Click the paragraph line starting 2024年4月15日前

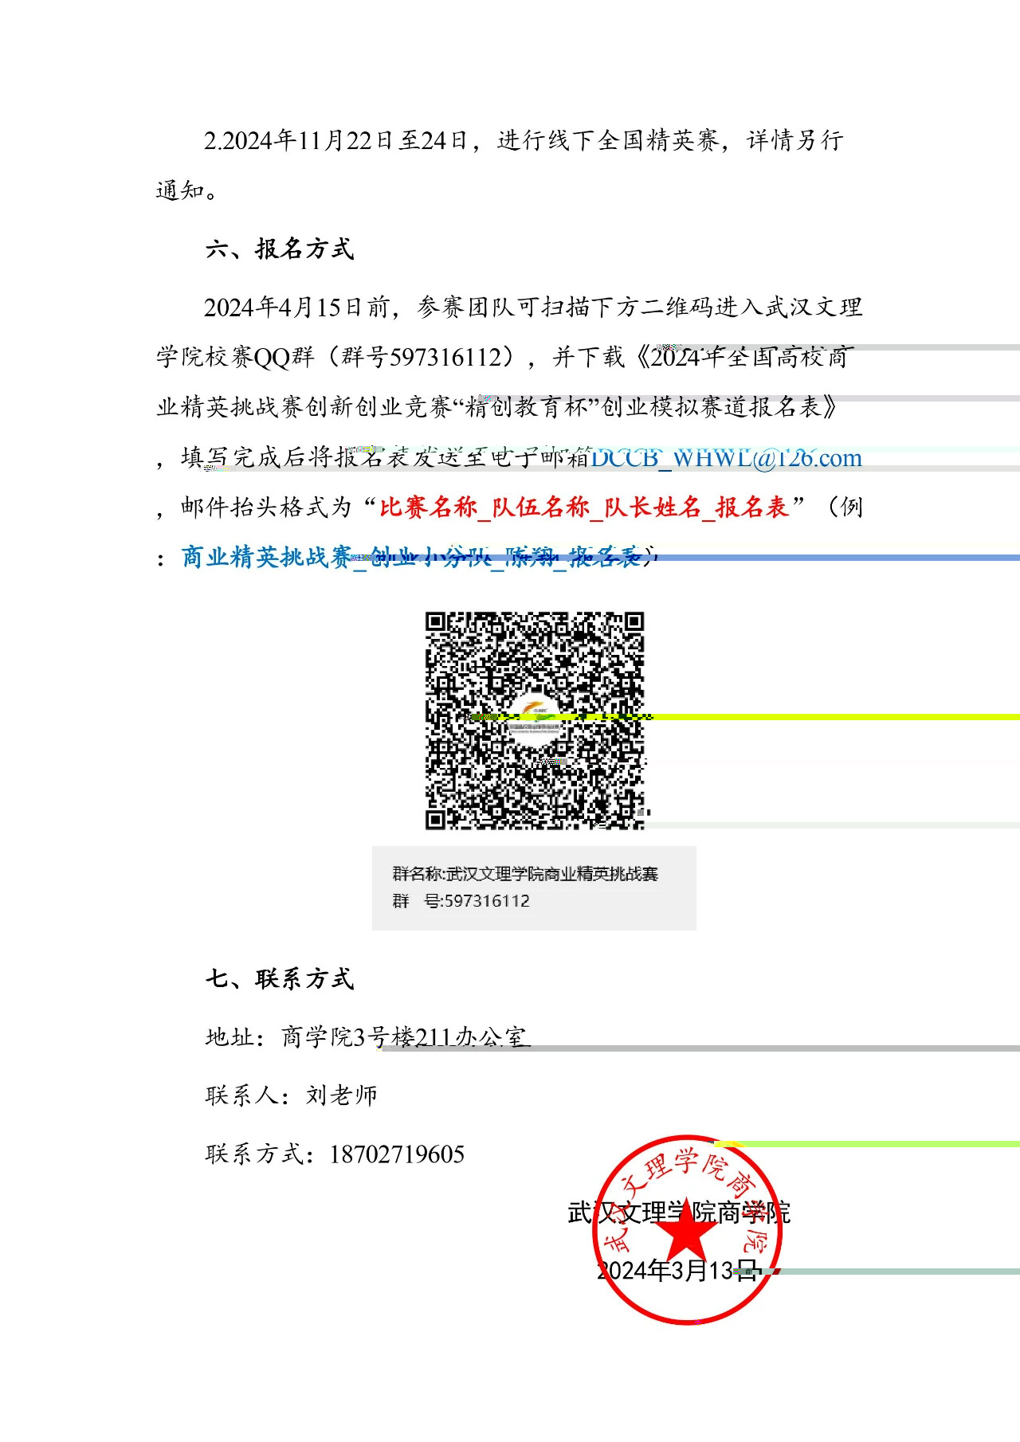[x=533, y=308]
